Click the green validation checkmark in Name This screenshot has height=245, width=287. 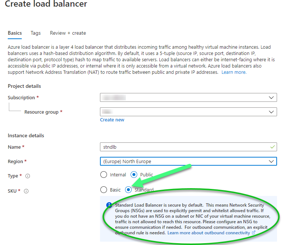273,147
